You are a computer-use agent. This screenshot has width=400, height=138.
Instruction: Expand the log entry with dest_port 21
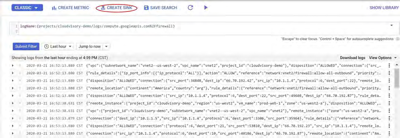coord(13,126)
